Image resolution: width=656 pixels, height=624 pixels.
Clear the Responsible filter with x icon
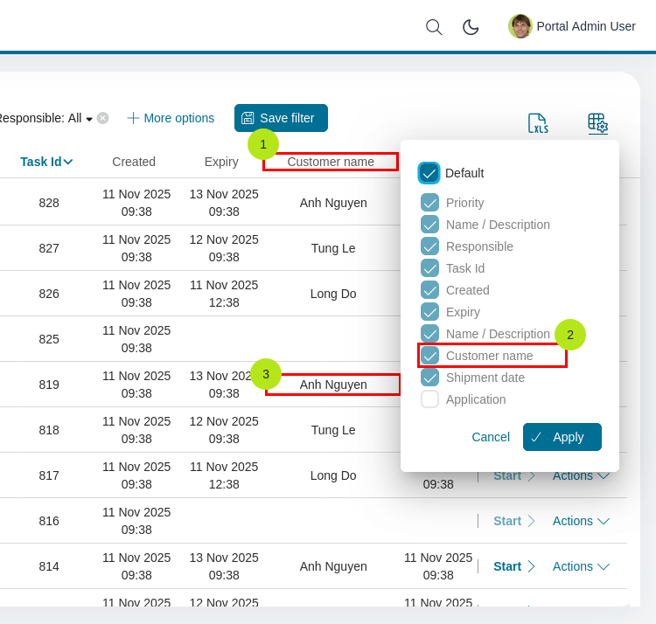pyautogui.click(x=103, y=118)
